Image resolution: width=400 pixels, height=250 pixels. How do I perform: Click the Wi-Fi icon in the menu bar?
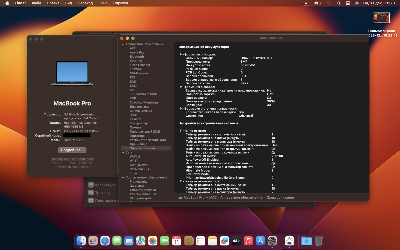click(329, 3)
